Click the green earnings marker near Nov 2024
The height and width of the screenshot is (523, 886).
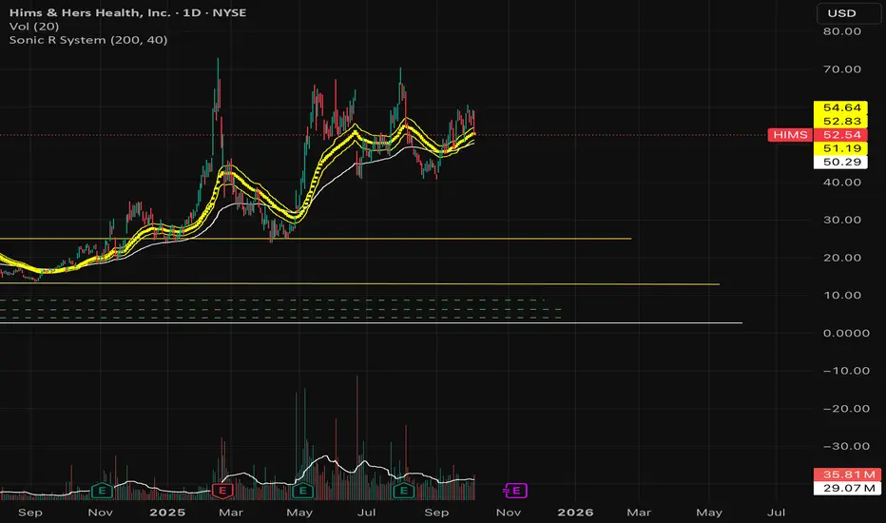coord(103,491)
